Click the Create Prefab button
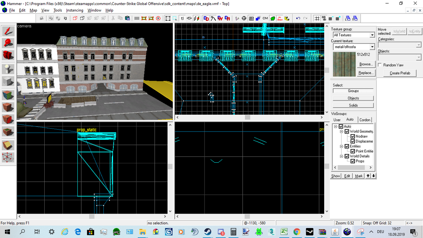This screenshot has height=238, width=423. (x=400, y=73)
